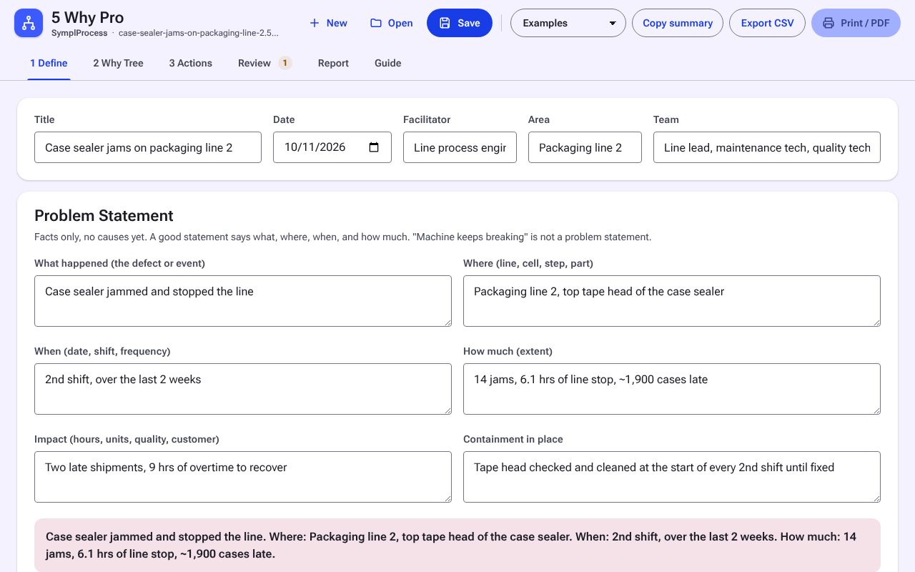Click the Where text area
Screen dimensions: 915x572
coord(672,301)
